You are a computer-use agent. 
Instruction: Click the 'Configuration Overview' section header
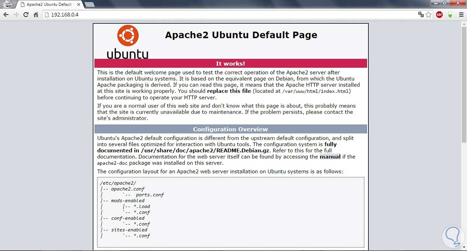(230, 129)
